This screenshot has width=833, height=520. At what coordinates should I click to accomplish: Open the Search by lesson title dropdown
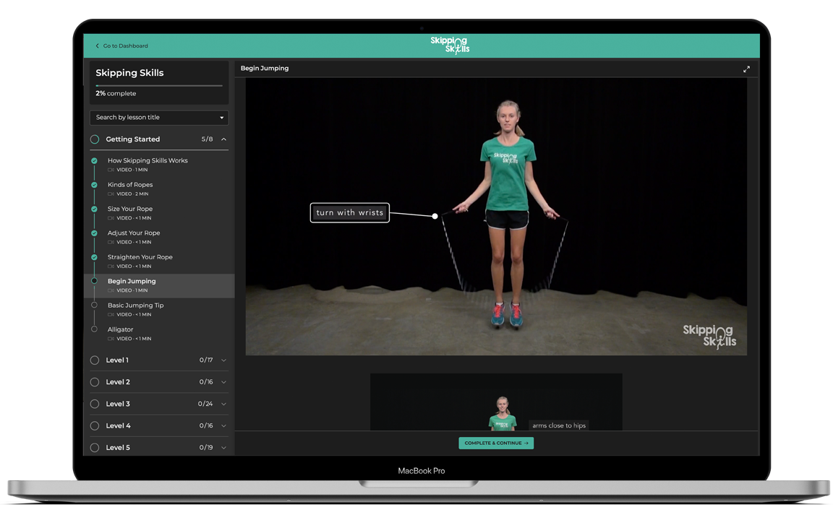click(x=158, y=117)
